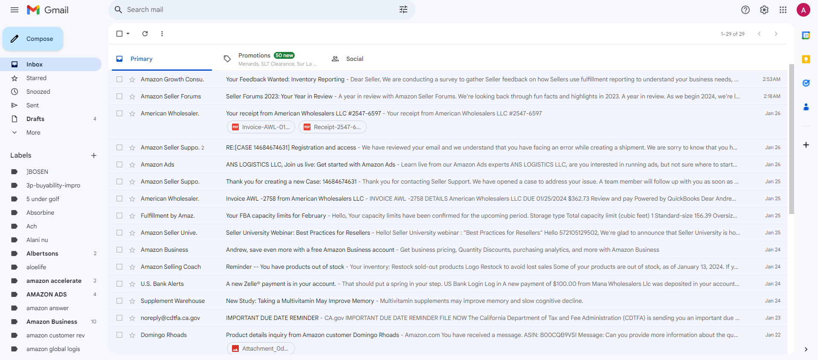Show the side panel chevron

click(x=806, y=349)
